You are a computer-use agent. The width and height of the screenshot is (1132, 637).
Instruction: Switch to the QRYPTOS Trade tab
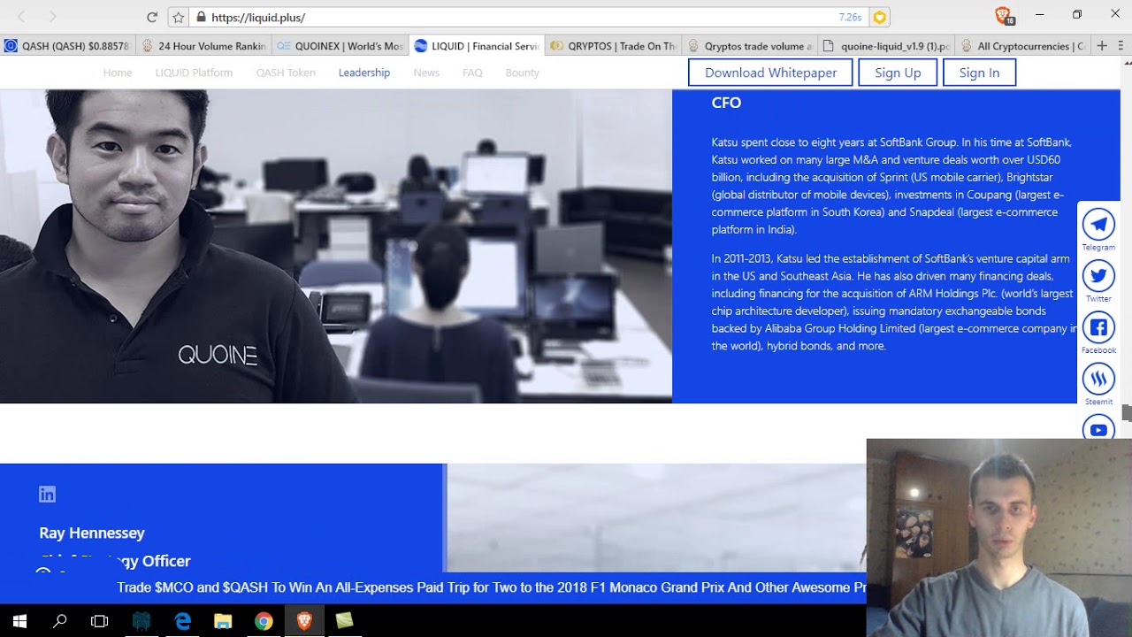pyautogui.click(x=613, y=46)
